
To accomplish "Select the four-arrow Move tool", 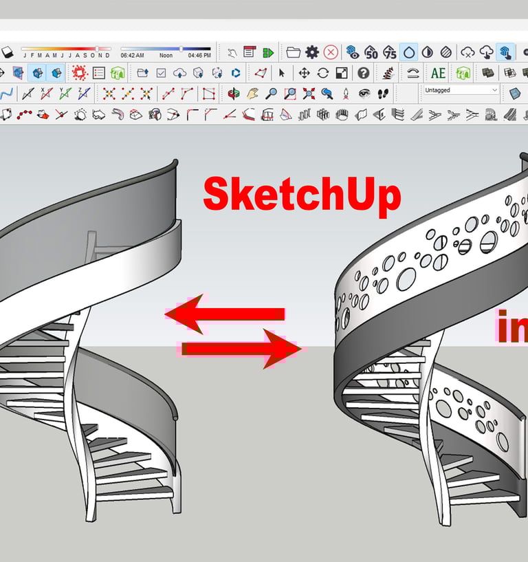I will coord(304,73).
